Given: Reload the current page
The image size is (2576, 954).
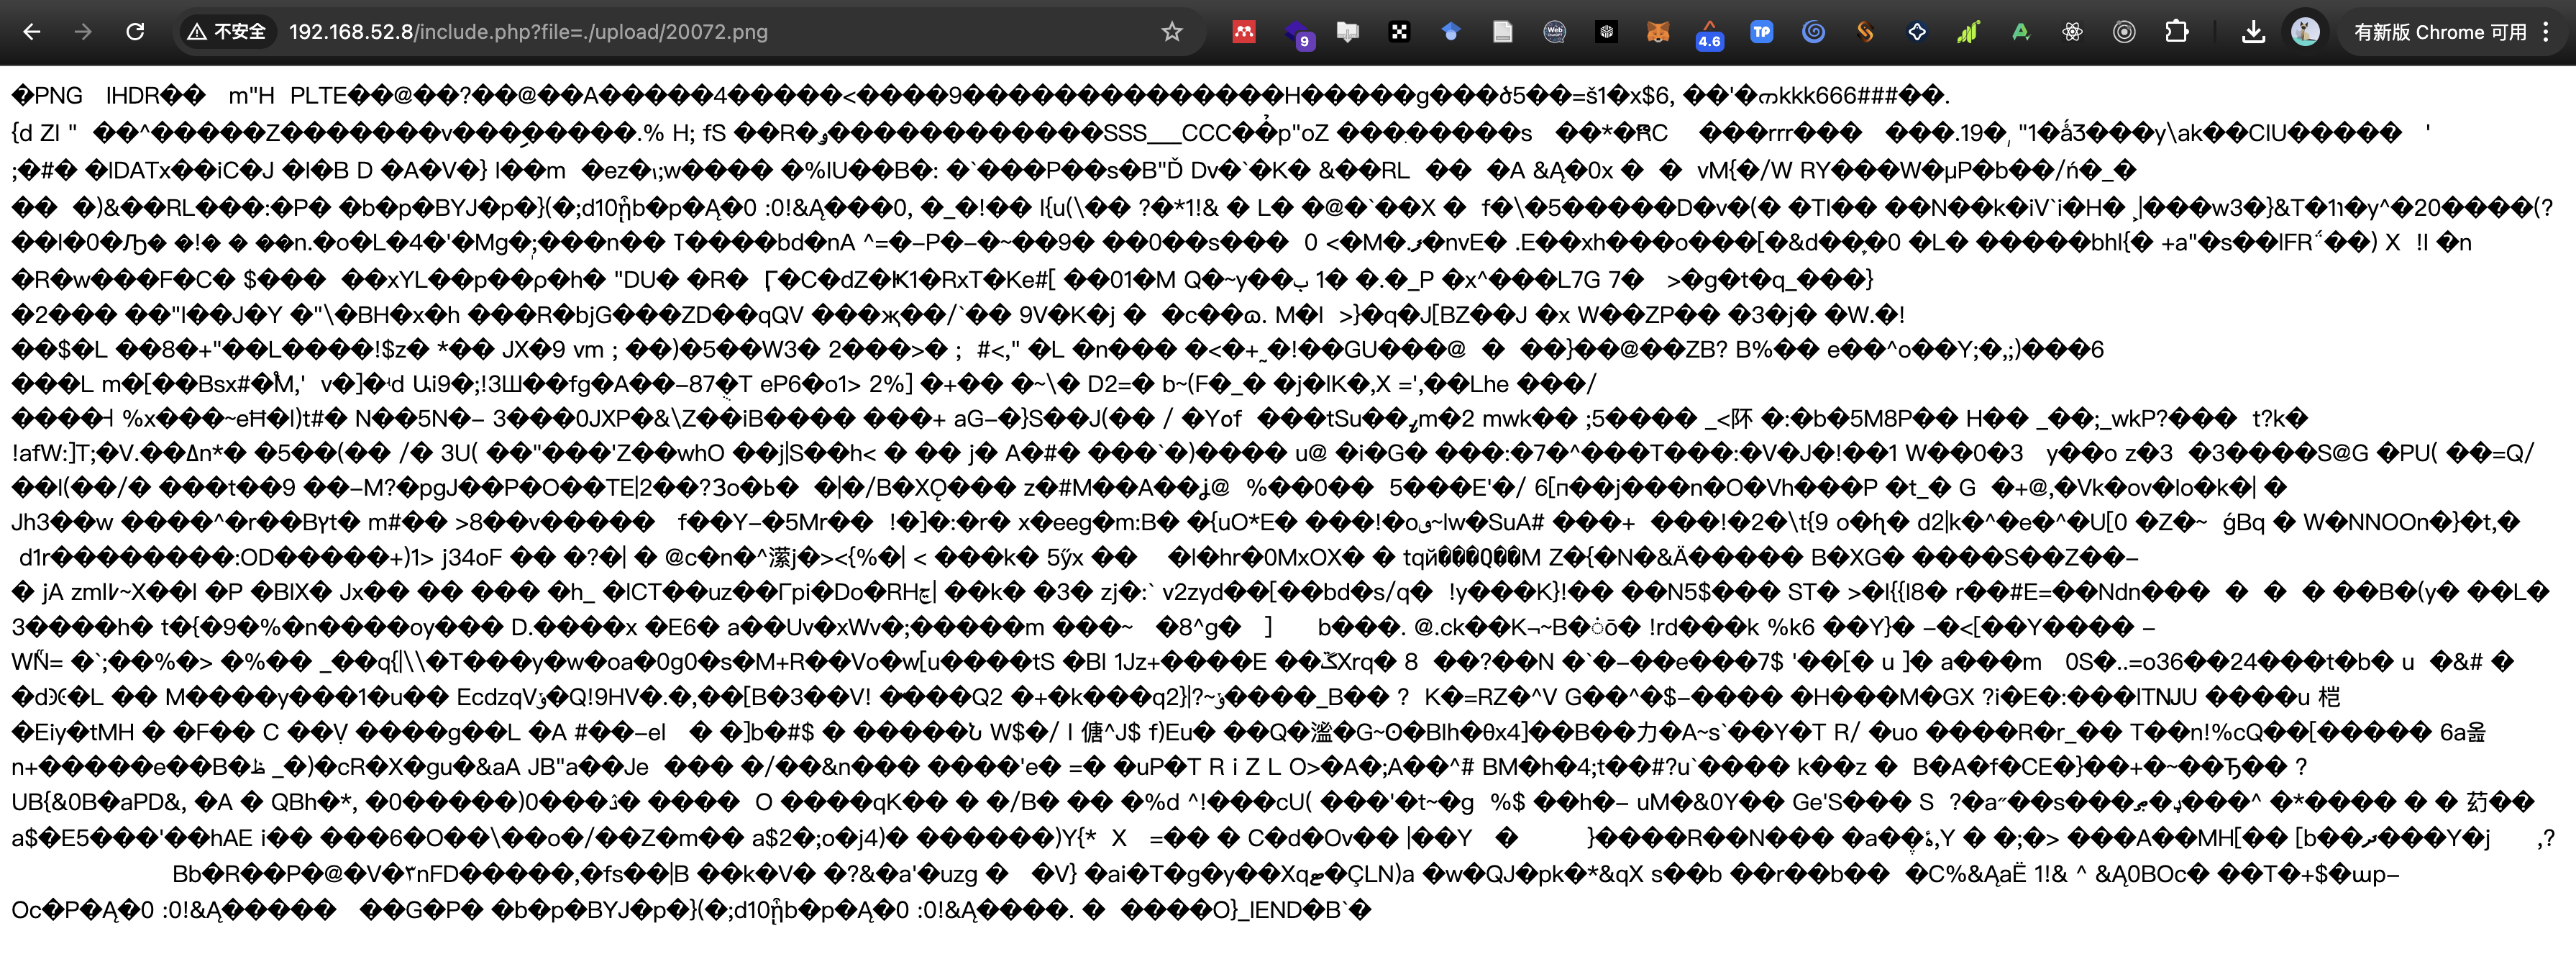Looking at the screenshot, I should (x=135, y=32).
